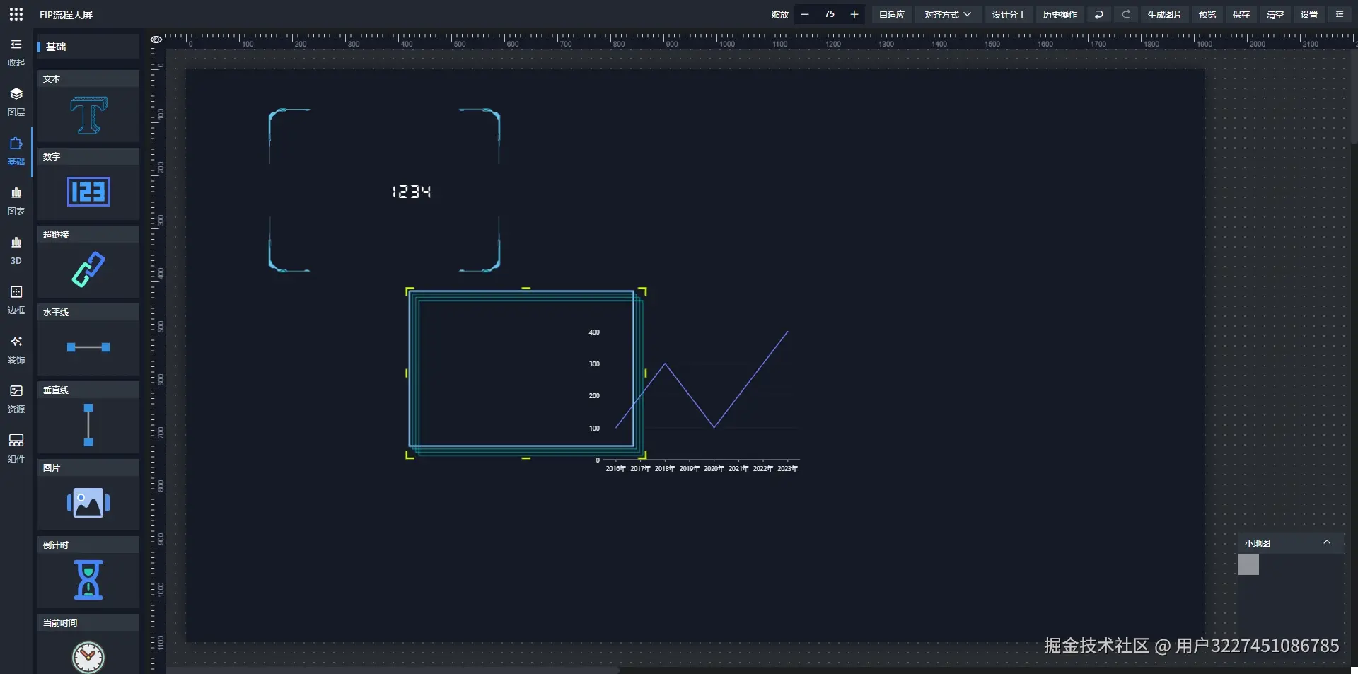Select the 1234 number widget on canvas
The image size is (1358, 674).
412,192
